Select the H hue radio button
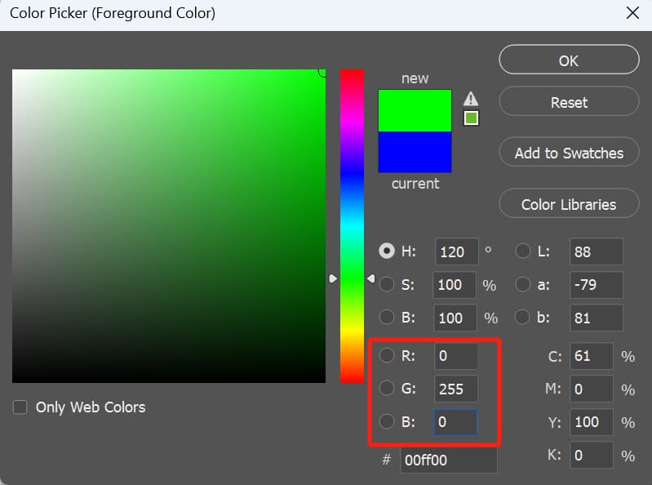Screen dimensions: 652x485 pyautogui.click(x=387, y=251)
